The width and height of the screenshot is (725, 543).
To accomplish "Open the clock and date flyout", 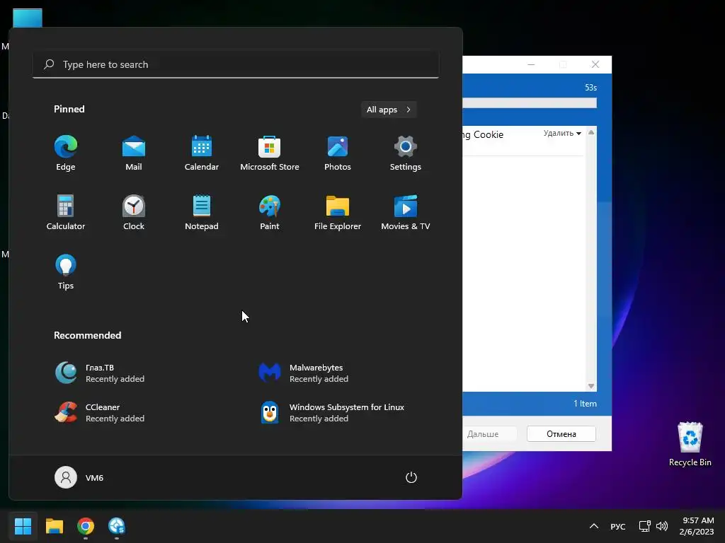I will coord(697,526).
